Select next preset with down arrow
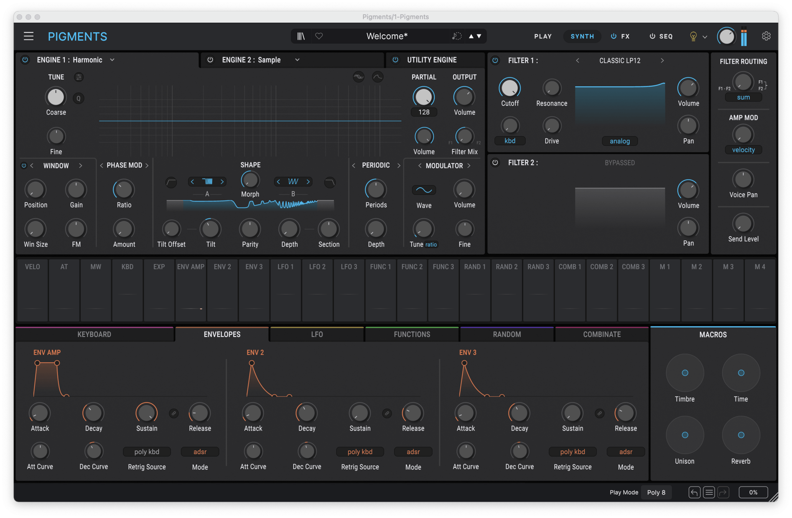The image size is (792, 518). [479, 36]
